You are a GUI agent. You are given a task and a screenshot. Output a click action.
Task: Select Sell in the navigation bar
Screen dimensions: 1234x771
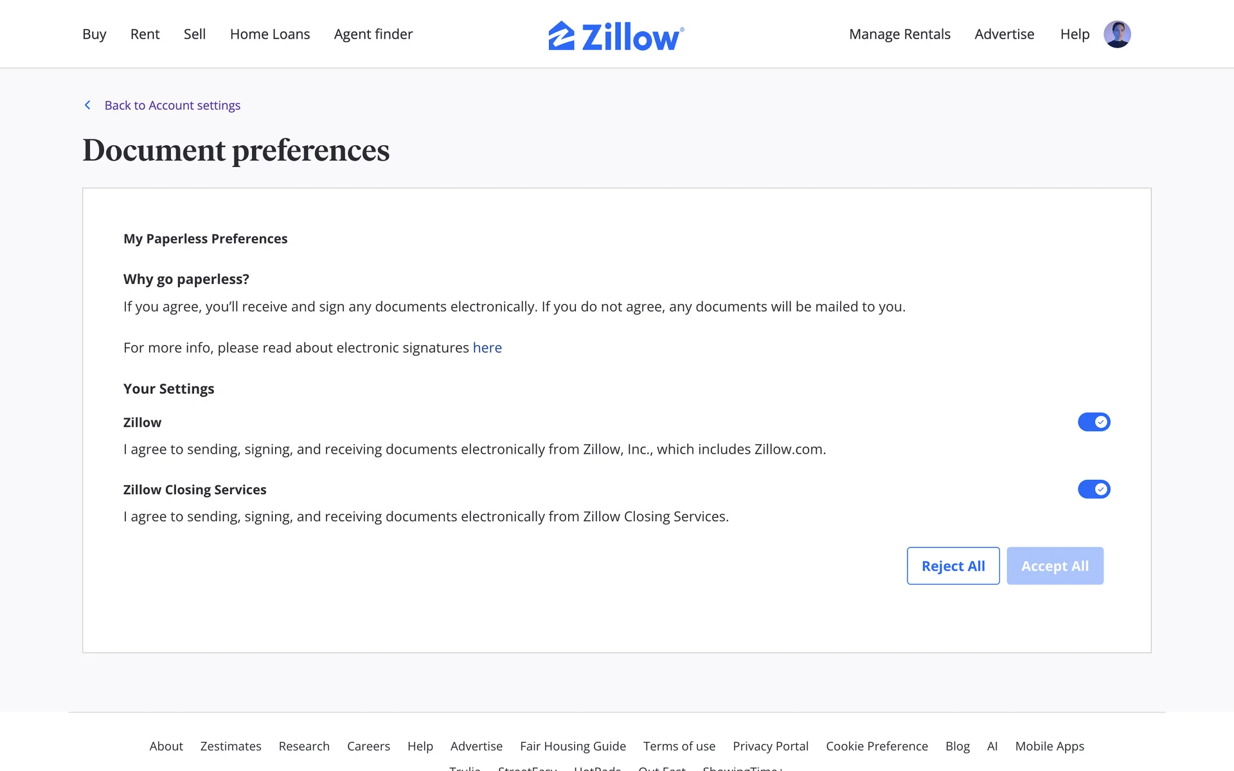click(x=195, y=34)
